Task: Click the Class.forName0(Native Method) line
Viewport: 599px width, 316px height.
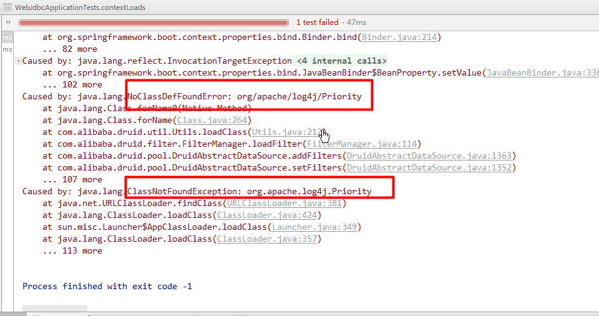Action: 147,109
